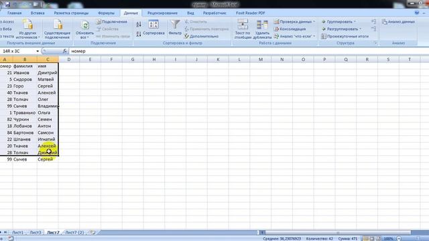Switch to Page Layout view in status bar
429x241 pixels.
[x=372, y=238]
